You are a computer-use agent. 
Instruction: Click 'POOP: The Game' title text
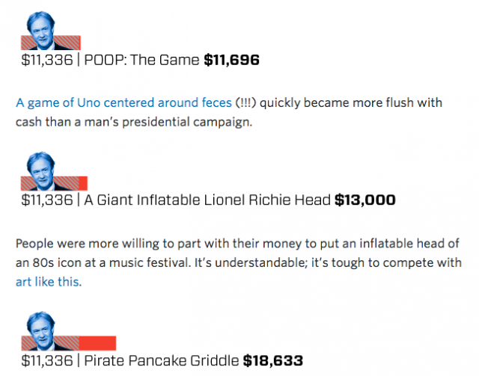[x=141, y=60]
